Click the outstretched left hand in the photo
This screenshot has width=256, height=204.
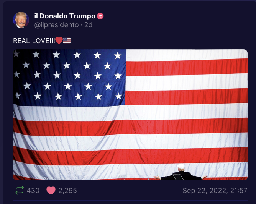[157, 177]
